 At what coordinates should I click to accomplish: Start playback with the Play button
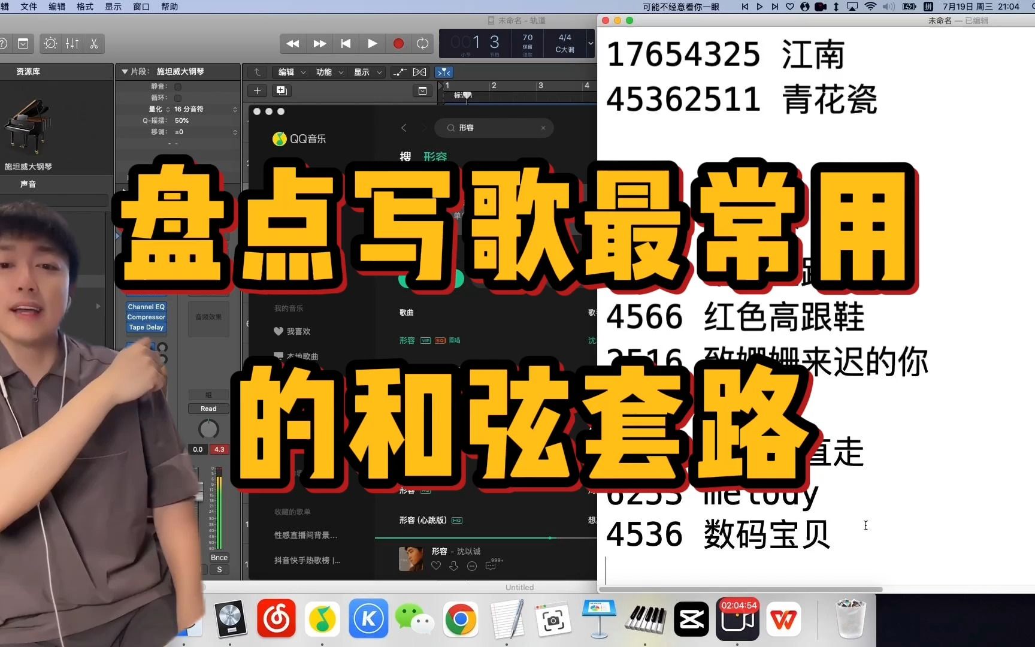pos(372,44)
